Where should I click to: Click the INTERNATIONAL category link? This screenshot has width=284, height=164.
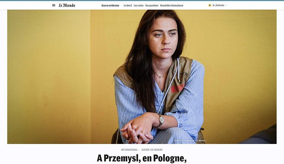tap(129, 150)
